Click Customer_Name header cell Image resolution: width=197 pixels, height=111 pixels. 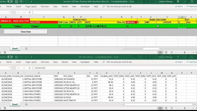point(39,76)
